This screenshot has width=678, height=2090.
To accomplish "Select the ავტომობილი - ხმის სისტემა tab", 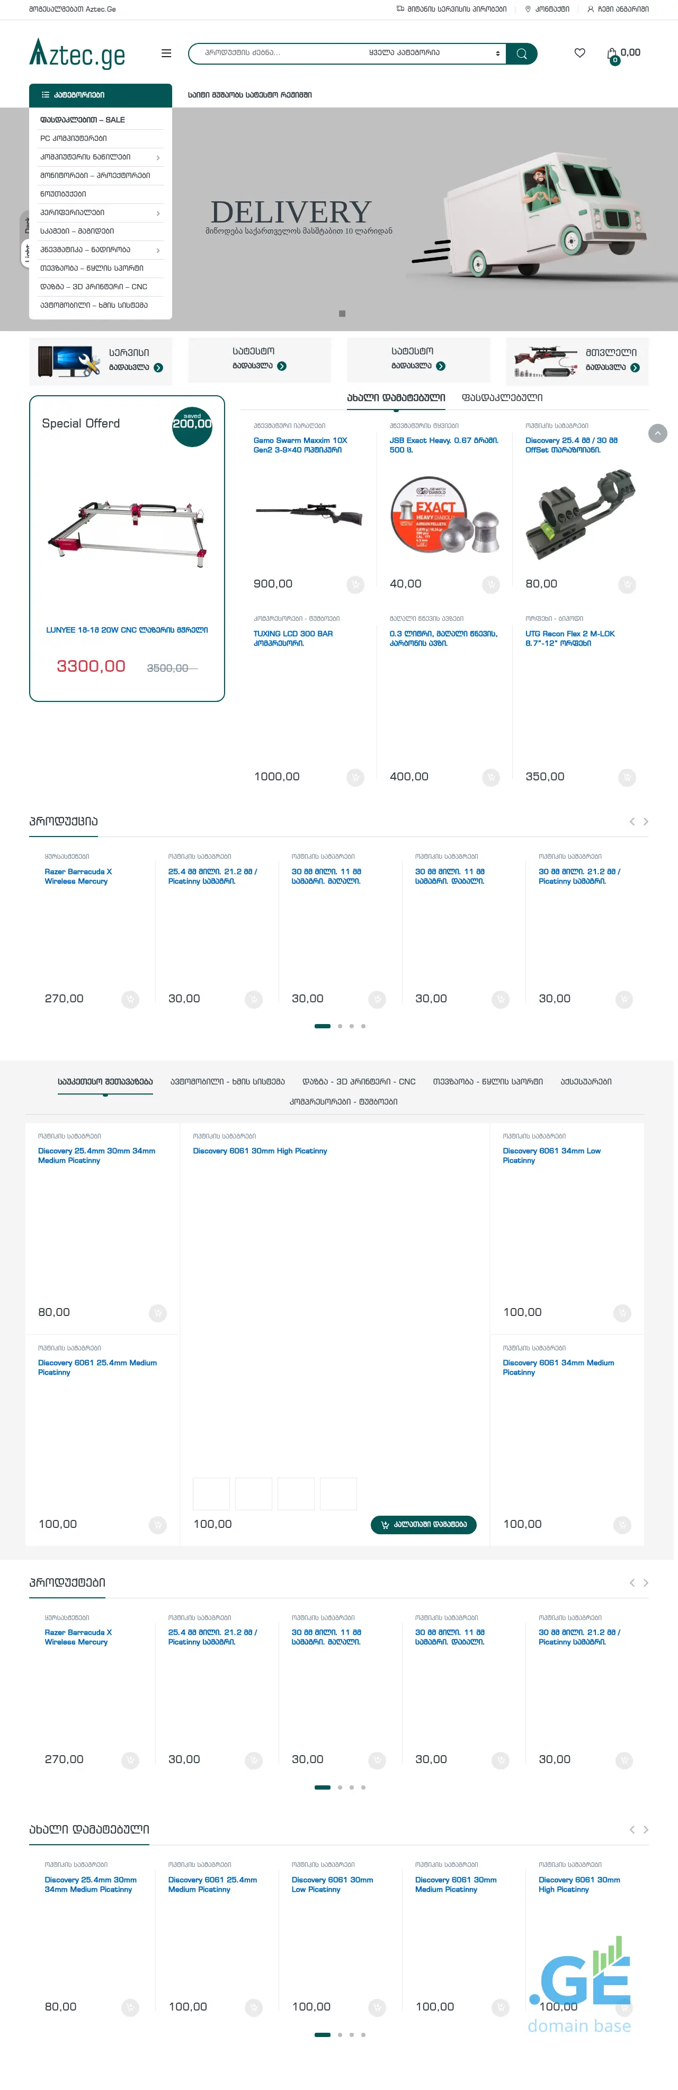I will point(227,1081).
